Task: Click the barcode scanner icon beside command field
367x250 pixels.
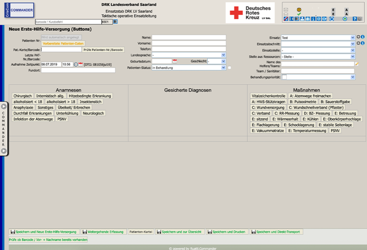Action: tap(115, 22)
